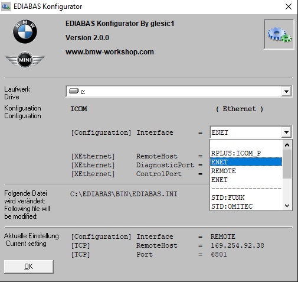This screenshot has height=282, width=298.
Task: Click the EDIABAS app icon in title bar
Action: coord(6,7)
